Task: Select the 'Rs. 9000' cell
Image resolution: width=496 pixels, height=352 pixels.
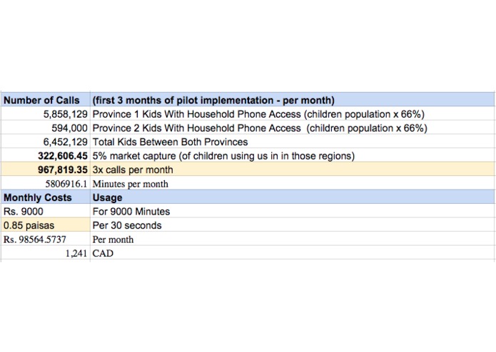Action: click(x=46, y=211)
